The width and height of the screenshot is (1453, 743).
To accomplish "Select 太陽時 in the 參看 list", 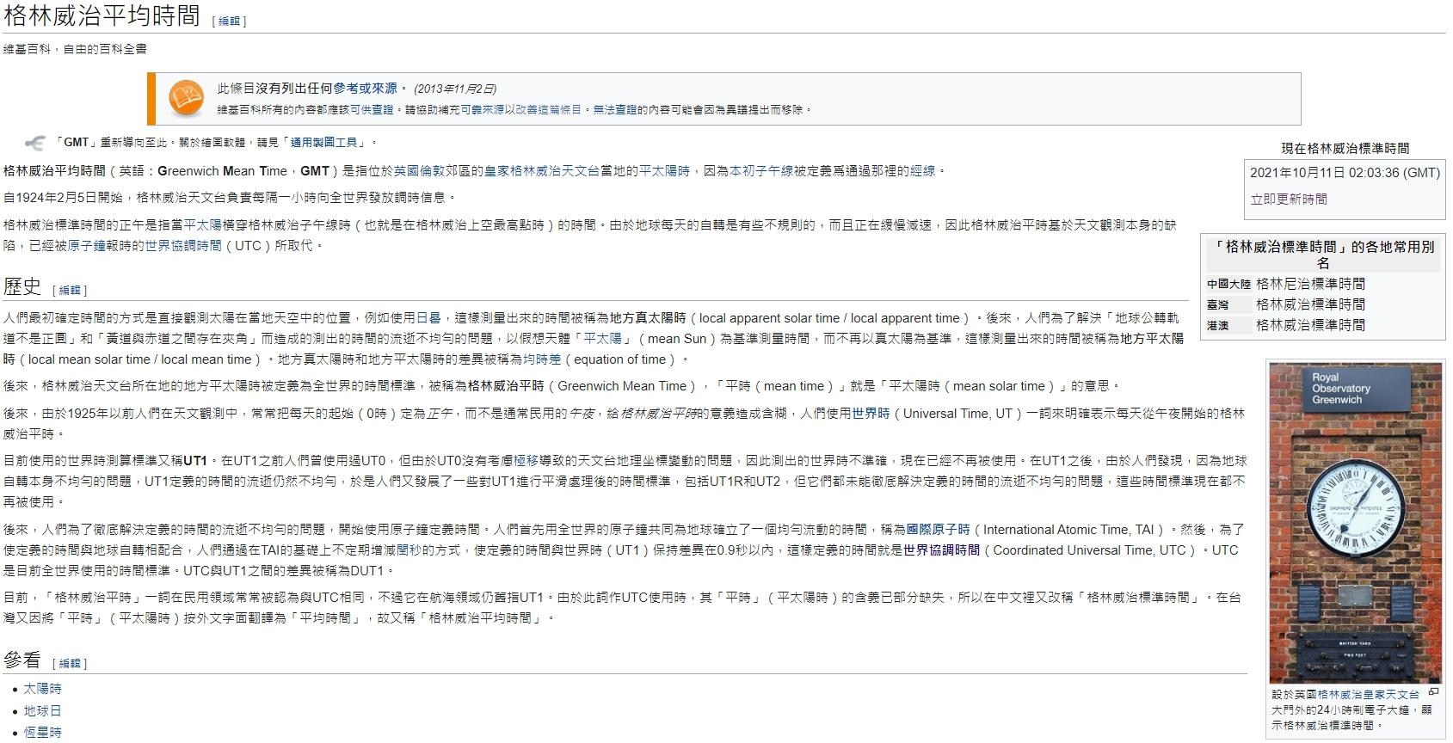I will [42, 689].
